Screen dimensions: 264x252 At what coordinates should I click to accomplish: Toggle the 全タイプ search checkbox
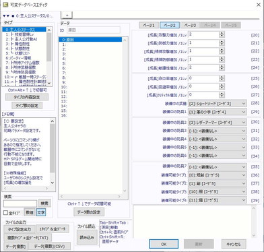coord(5,212)
